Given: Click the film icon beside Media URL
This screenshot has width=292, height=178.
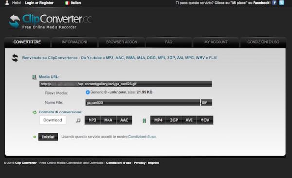Looking at the screenshot, I should tap(35, 77).
